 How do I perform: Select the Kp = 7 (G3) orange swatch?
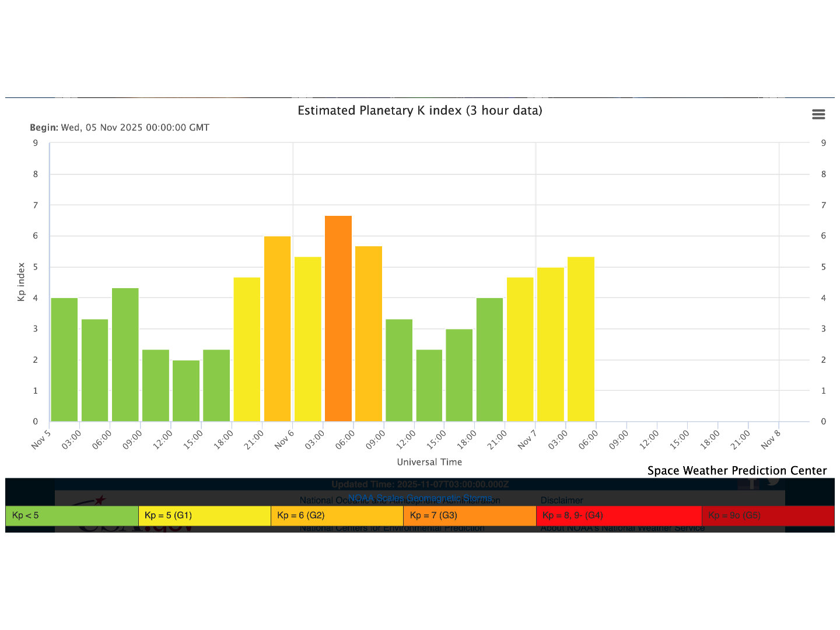coord(469,516)
